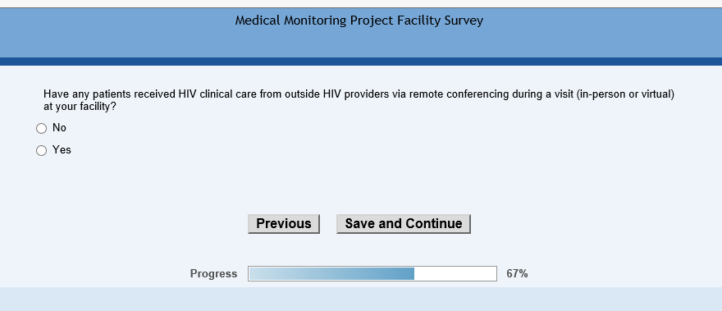Click the word "Save" on the save button
722x311 pixels.
pyautogui.click(x=360, y=223)
